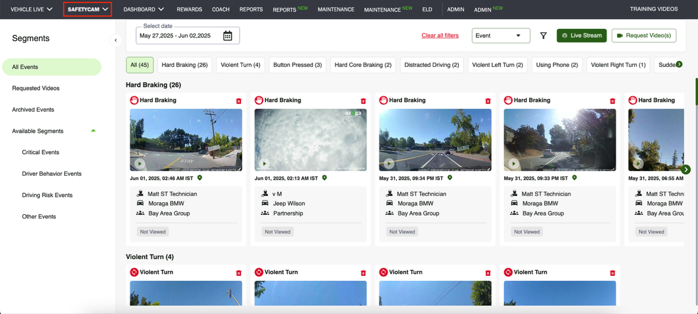Image resolution: width=698 pixels, height=314 pixels.
Task: Open map location pin for May 31 09:33 PM event
Action: [574, 178]
